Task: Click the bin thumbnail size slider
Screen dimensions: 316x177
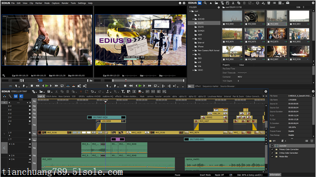Action: pyautogui.click(x=303, y=7)
